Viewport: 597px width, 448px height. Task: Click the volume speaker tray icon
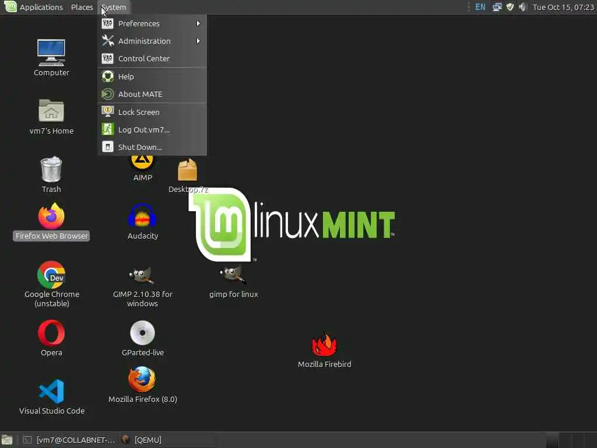pyautogui.click(x=523, y=7)
